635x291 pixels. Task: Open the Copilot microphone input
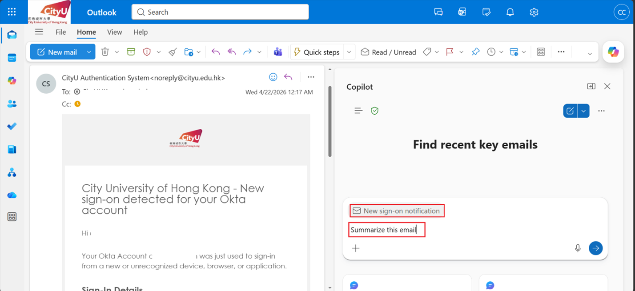tap(578, 248)
